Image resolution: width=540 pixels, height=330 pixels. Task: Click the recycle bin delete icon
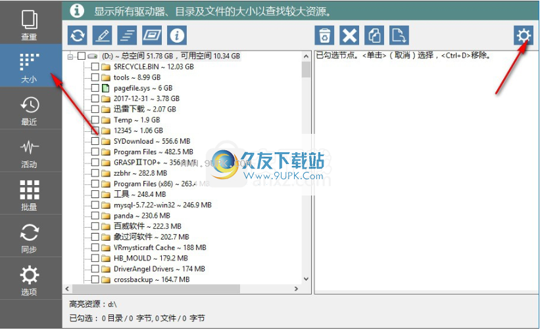click(x=324, y=35)
